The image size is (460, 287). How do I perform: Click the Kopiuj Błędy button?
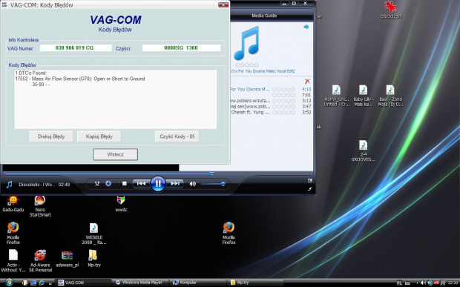coord(99,136)
